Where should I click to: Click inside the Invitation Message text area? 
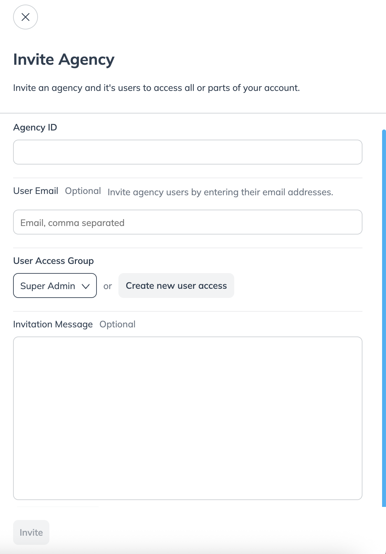[x=187, y=418]
